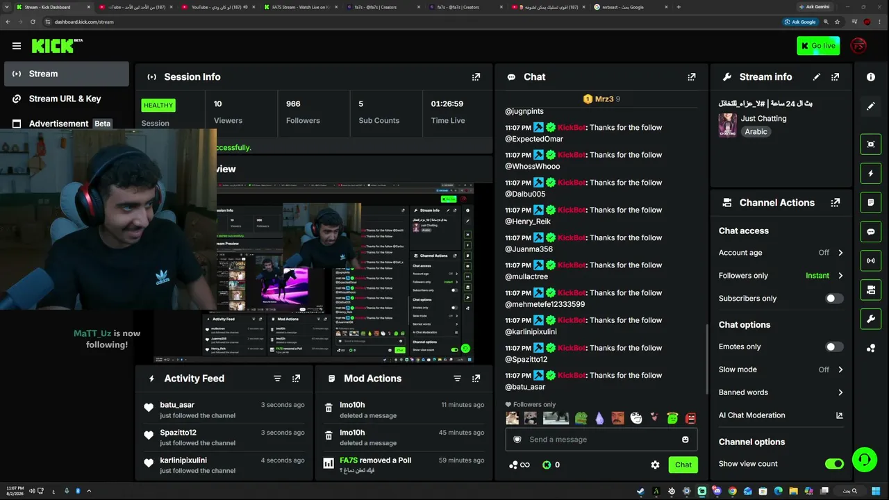889x500 pixels.
Task: Open the Mod Actions filter menu
Action: tap(457, 378)
